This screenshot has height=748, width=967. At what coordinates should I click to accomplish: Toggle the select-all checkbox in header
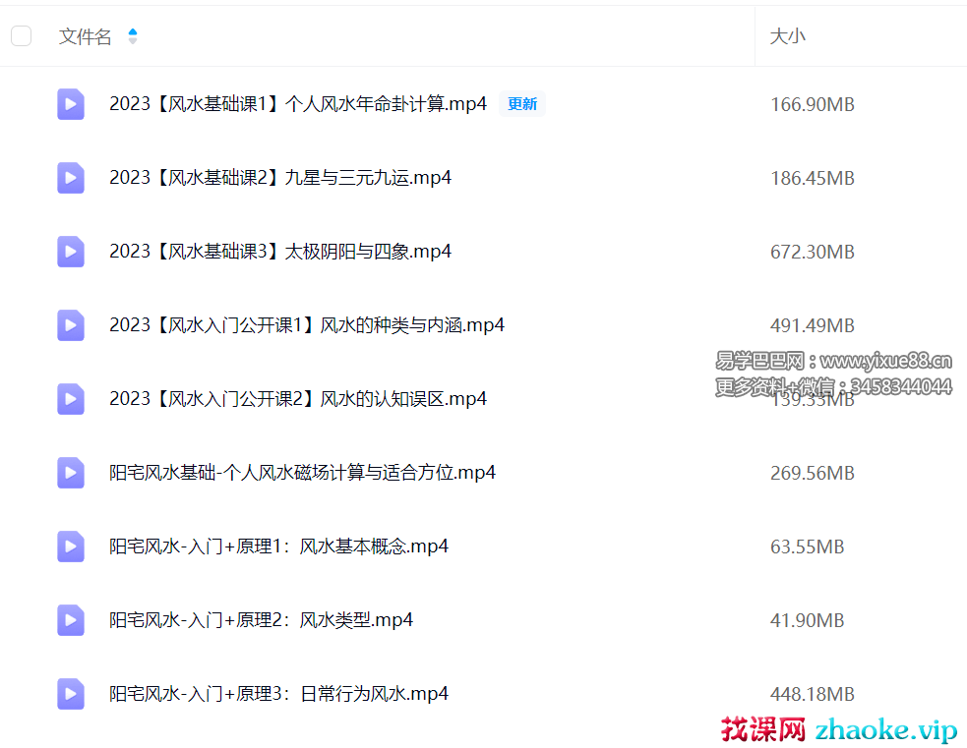(x=21, y=36)
